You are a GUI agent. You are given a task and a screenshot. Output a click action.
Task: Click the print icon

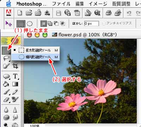pos(108,13)
